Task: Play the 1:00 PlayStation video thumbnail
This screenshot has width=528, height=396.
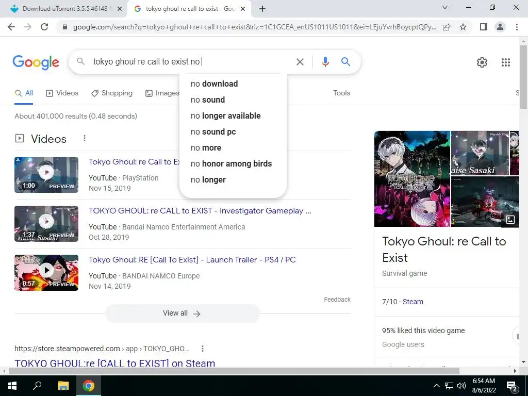Action: coord(46,175)
